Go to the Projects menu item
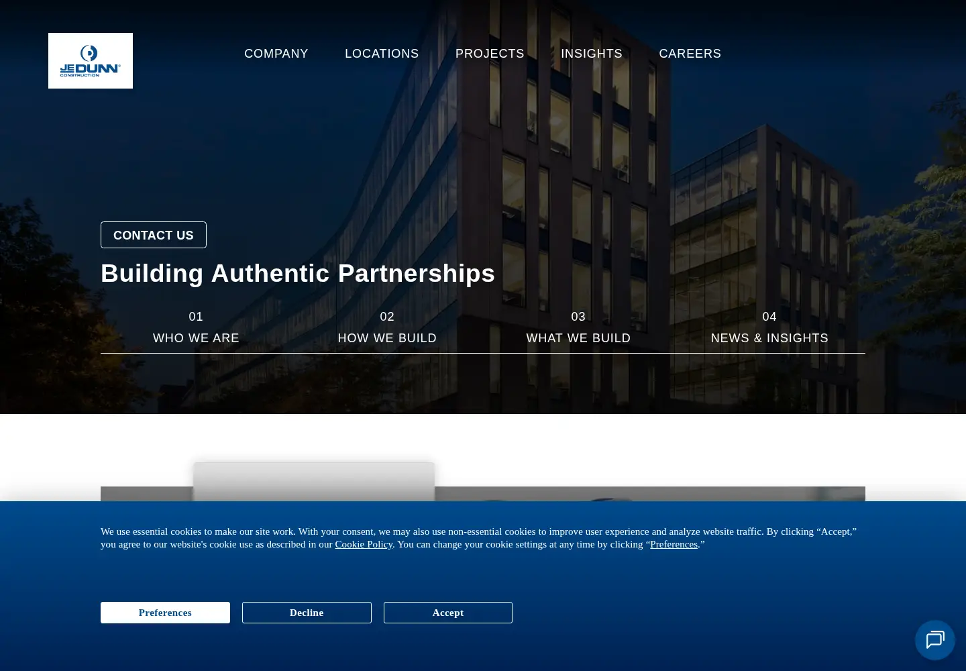The height and width of the screenshot is (671, 966). pyautogui.click(x=490, y=54)
